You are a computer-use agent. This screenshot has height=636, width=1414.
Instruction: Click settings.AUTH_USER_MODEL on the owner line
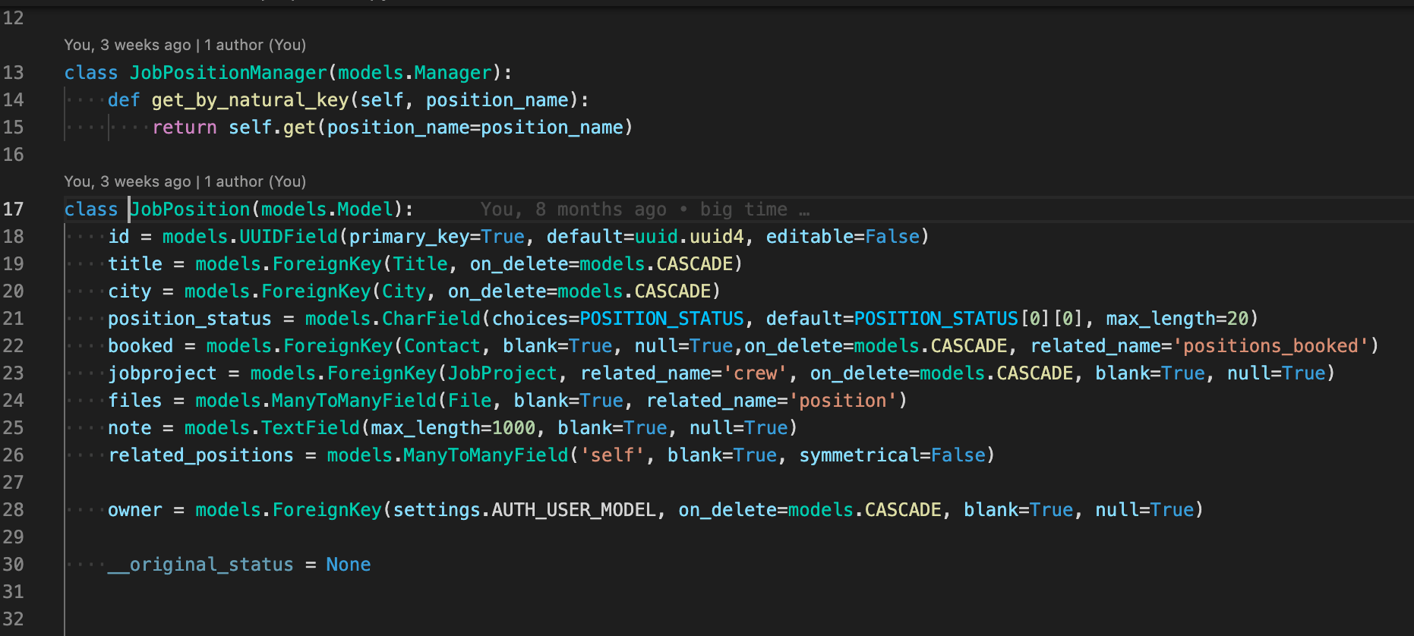click(x=524, y=510)
